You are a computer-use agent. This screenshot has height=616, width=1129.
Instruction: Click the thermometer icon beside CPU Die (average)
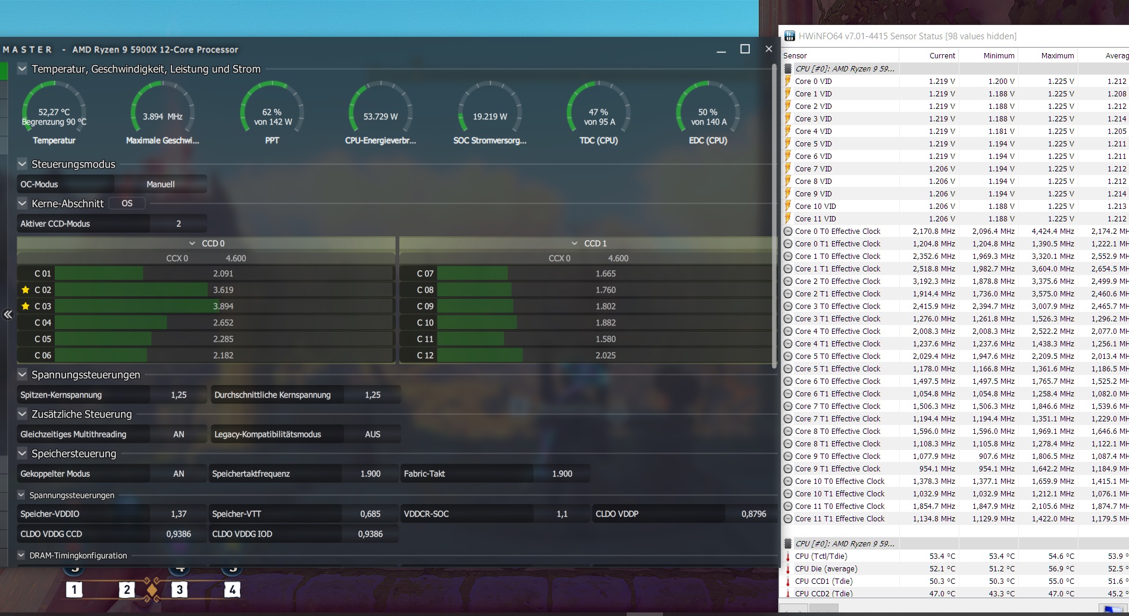click(x=788, y=568)
